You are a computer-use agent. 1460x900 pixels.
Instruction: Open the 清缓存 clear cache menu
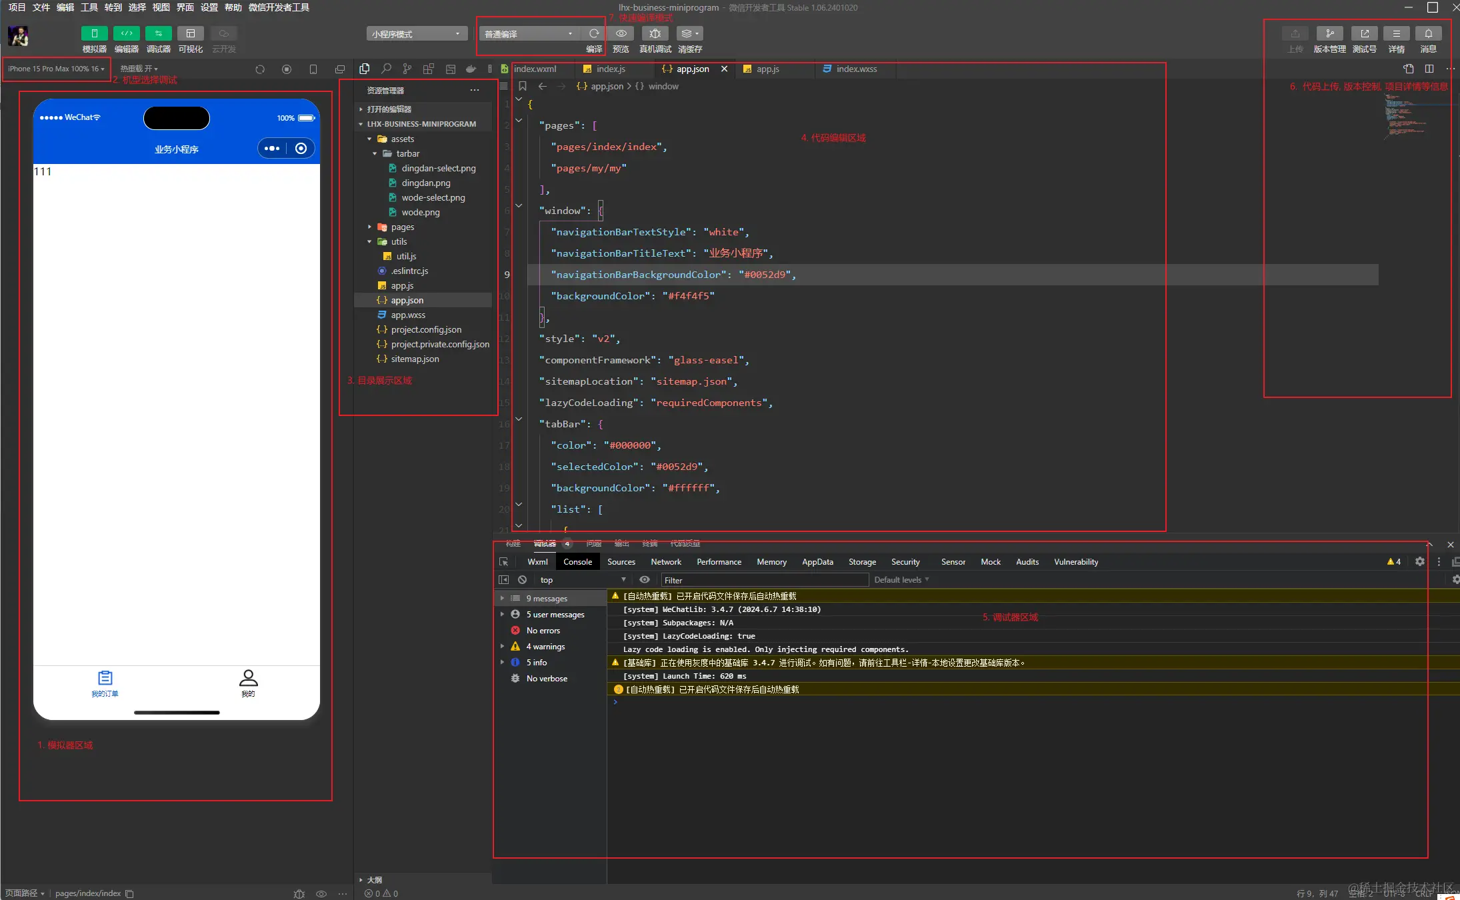[689, 33]
